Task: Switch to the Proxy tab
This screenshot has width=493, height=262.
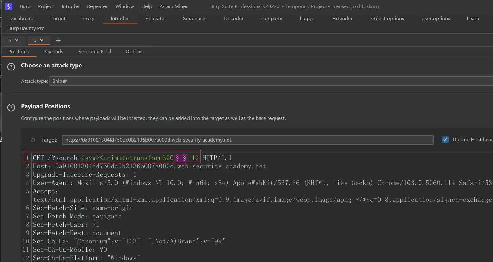Action: 88,18
